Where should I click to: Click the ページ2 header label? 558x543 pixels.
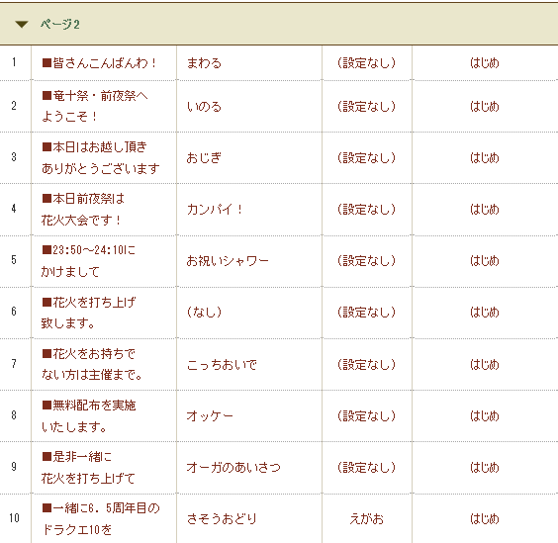(x=59, y=24)
